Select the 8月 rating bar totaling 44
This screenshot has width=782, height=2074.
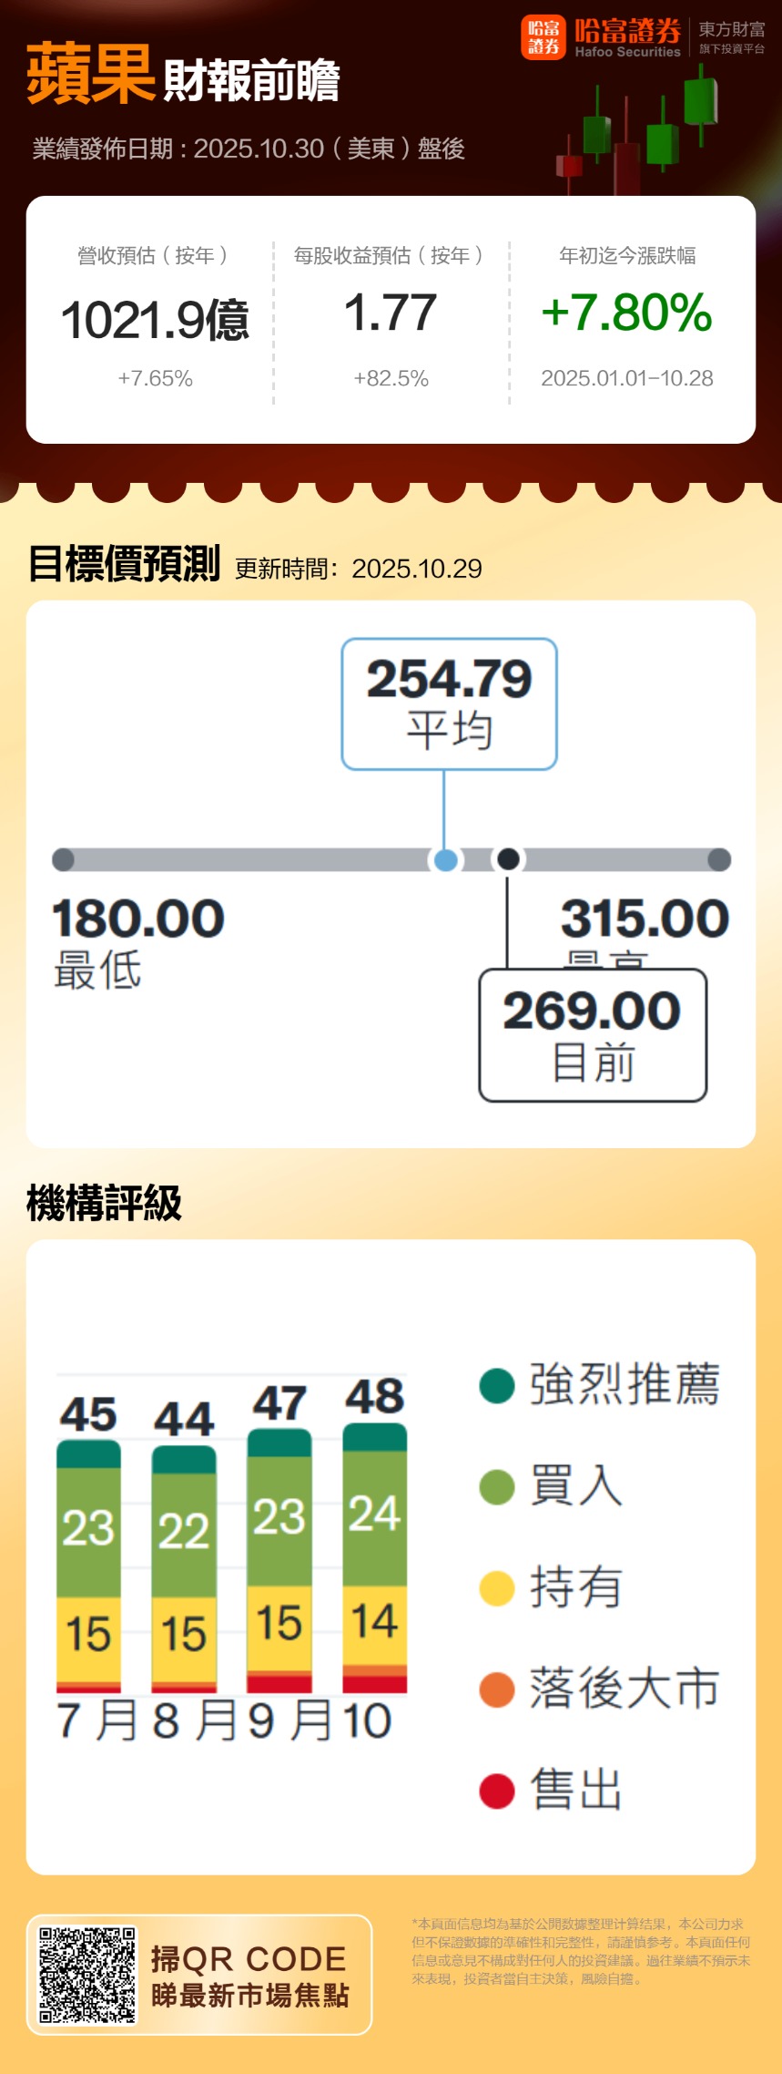[184, 1568]
